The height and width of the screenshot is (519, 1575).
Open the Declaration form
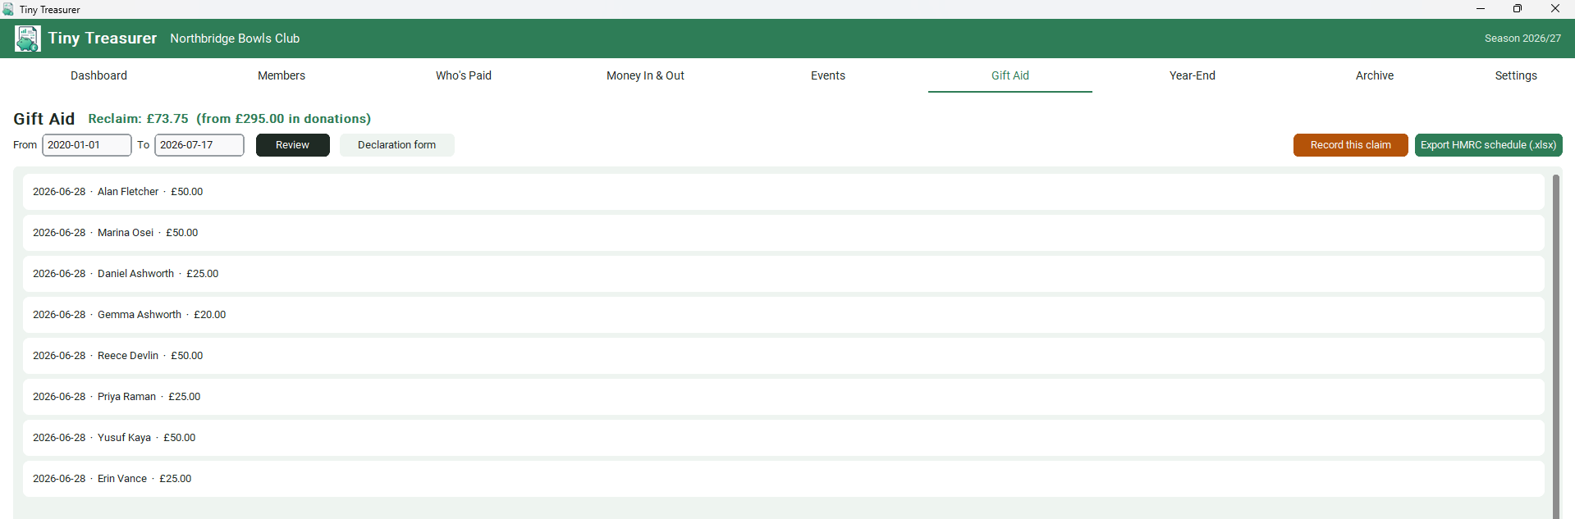coord(397,145)
